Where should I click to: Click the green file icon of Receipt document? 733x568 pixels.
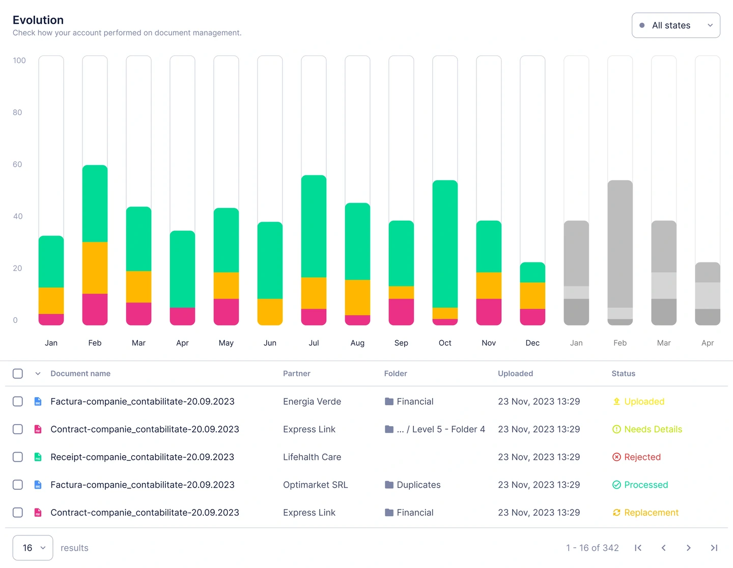38,457
